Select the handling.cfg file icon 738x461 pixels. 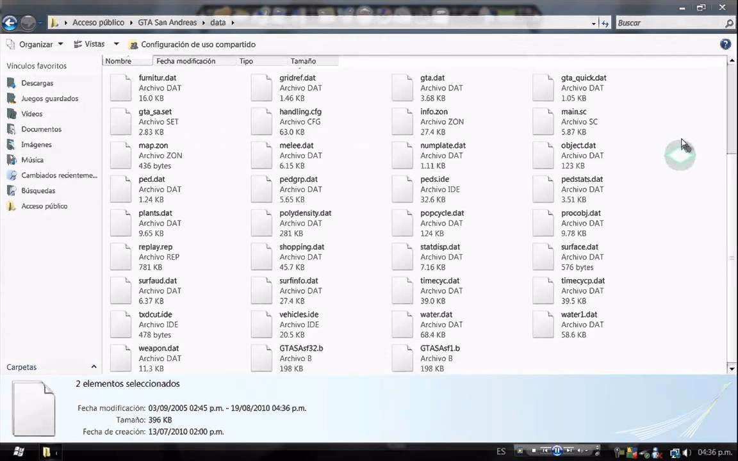(x=261, y=122)
